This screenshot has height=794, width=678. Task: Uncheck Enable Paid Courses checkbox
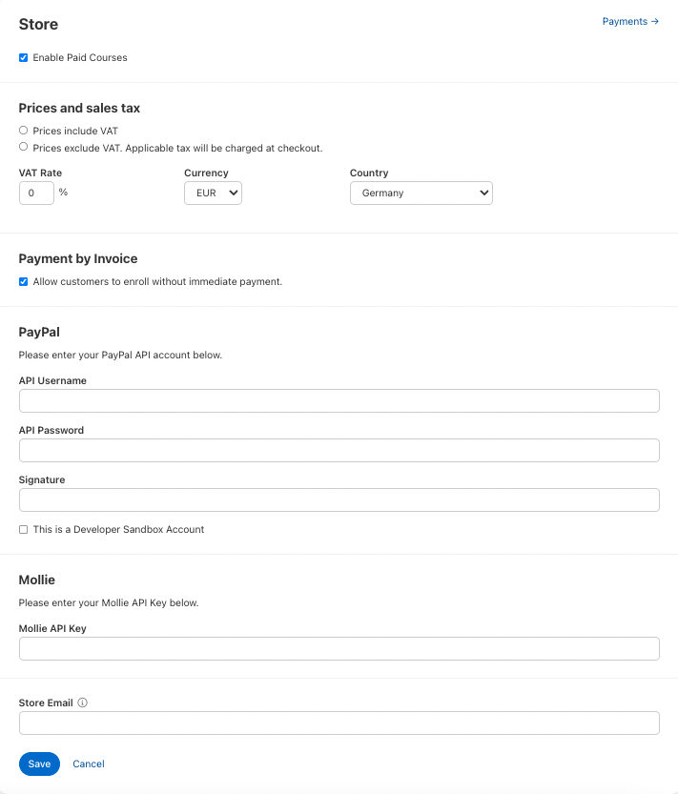pos(24,58)
